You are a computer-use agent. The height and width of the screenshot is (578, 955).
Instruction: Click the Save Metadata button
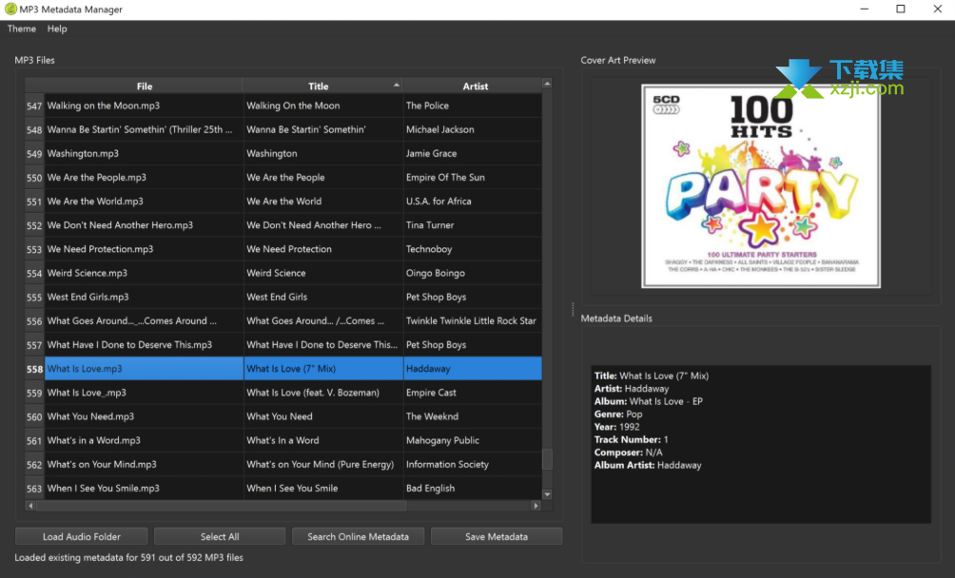(497, 536)
